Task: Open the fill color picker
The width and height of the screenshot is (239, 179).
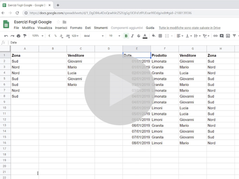Action: point(153,36)
